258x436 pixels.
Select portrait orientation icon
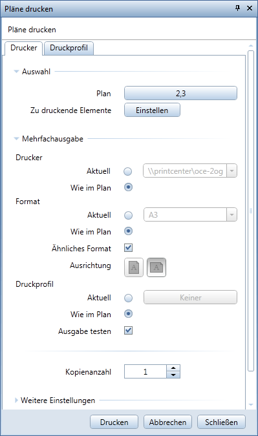coord(134,267)
